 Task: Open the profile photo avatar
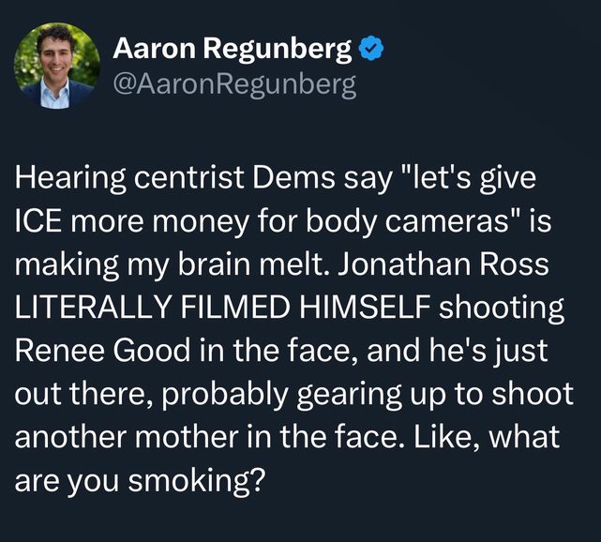pos(56,66)
